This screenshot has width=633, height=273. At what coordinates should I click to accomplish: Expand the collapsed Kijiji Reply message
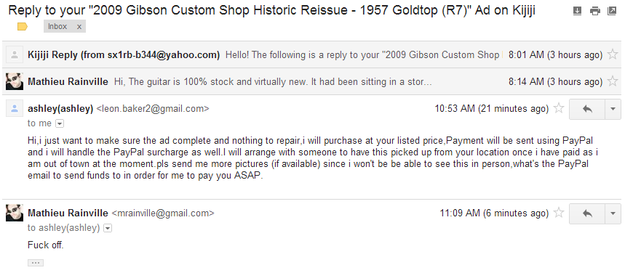pyautogui.click(x=311, y=54)
